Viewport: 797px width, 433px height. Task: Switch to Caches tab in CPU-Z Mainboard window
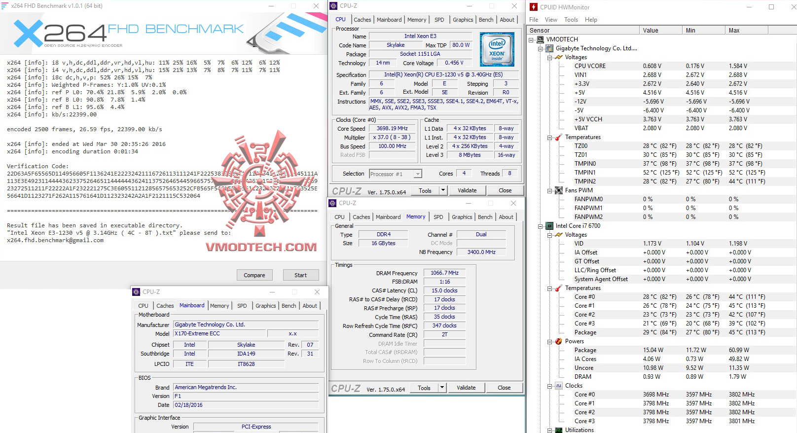(165, 306)
